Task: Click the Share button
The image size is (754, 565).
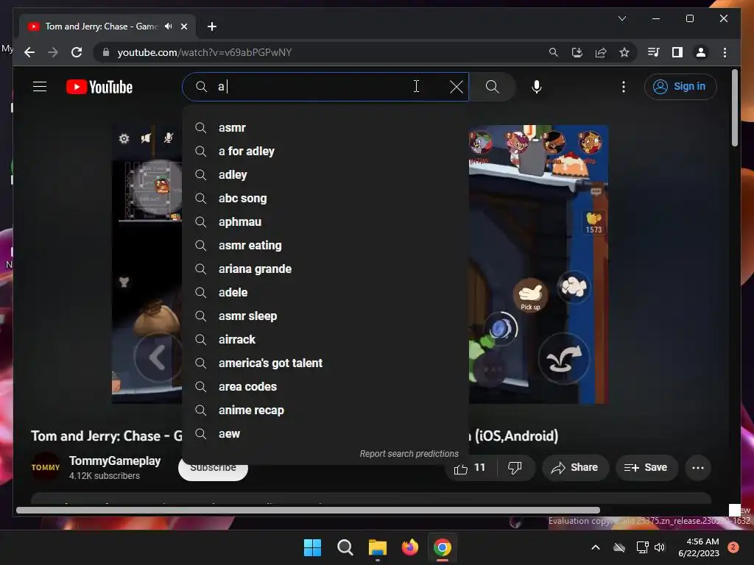Action: [575, 468]
